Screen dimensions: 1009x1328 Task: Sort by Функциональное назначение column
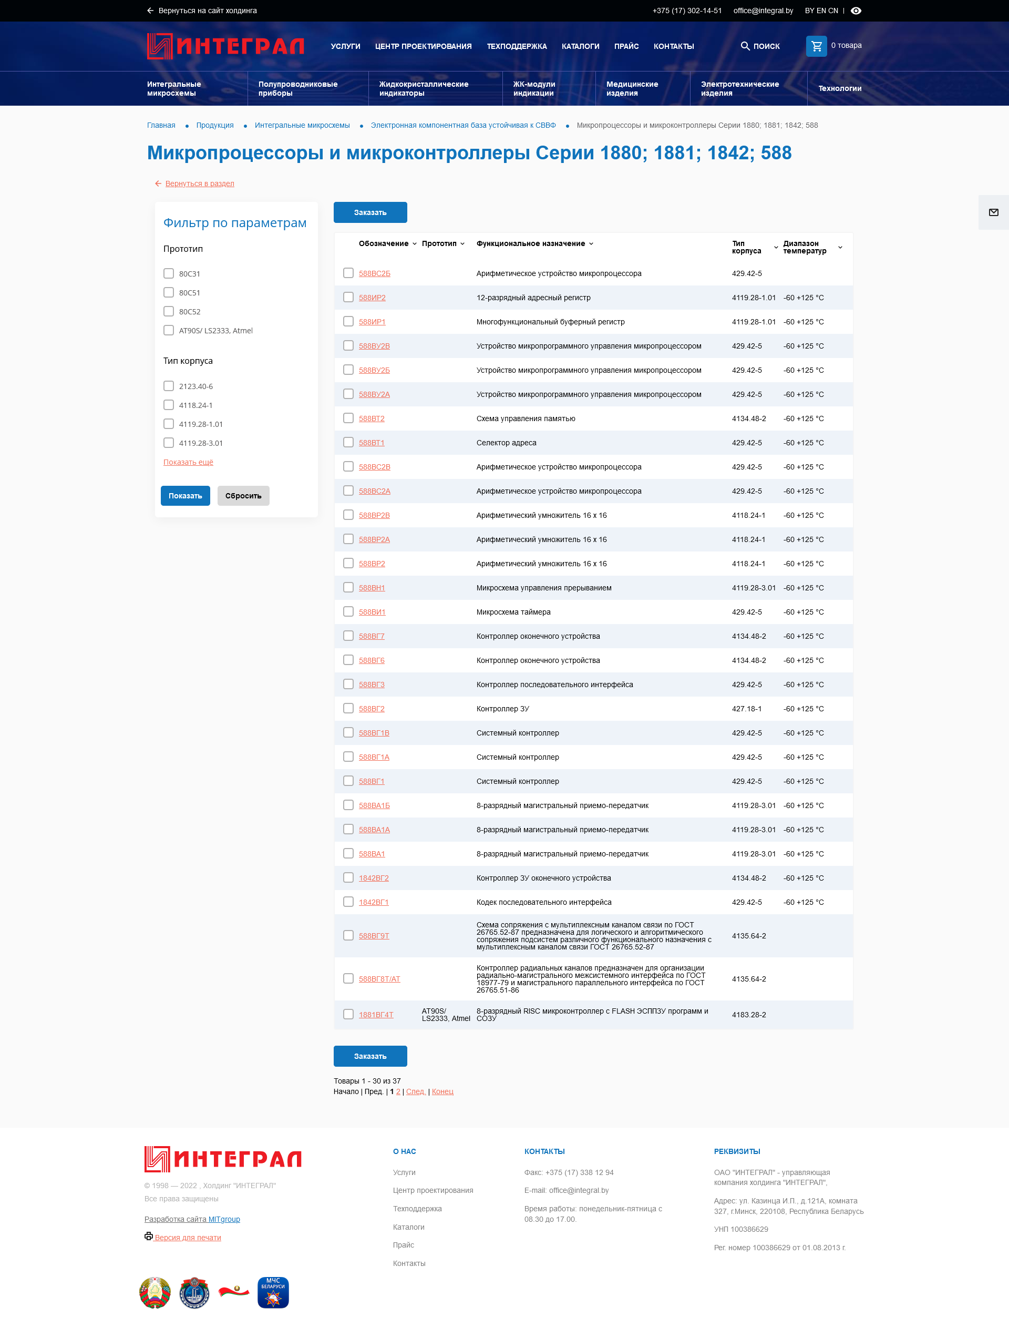[534, 243]
